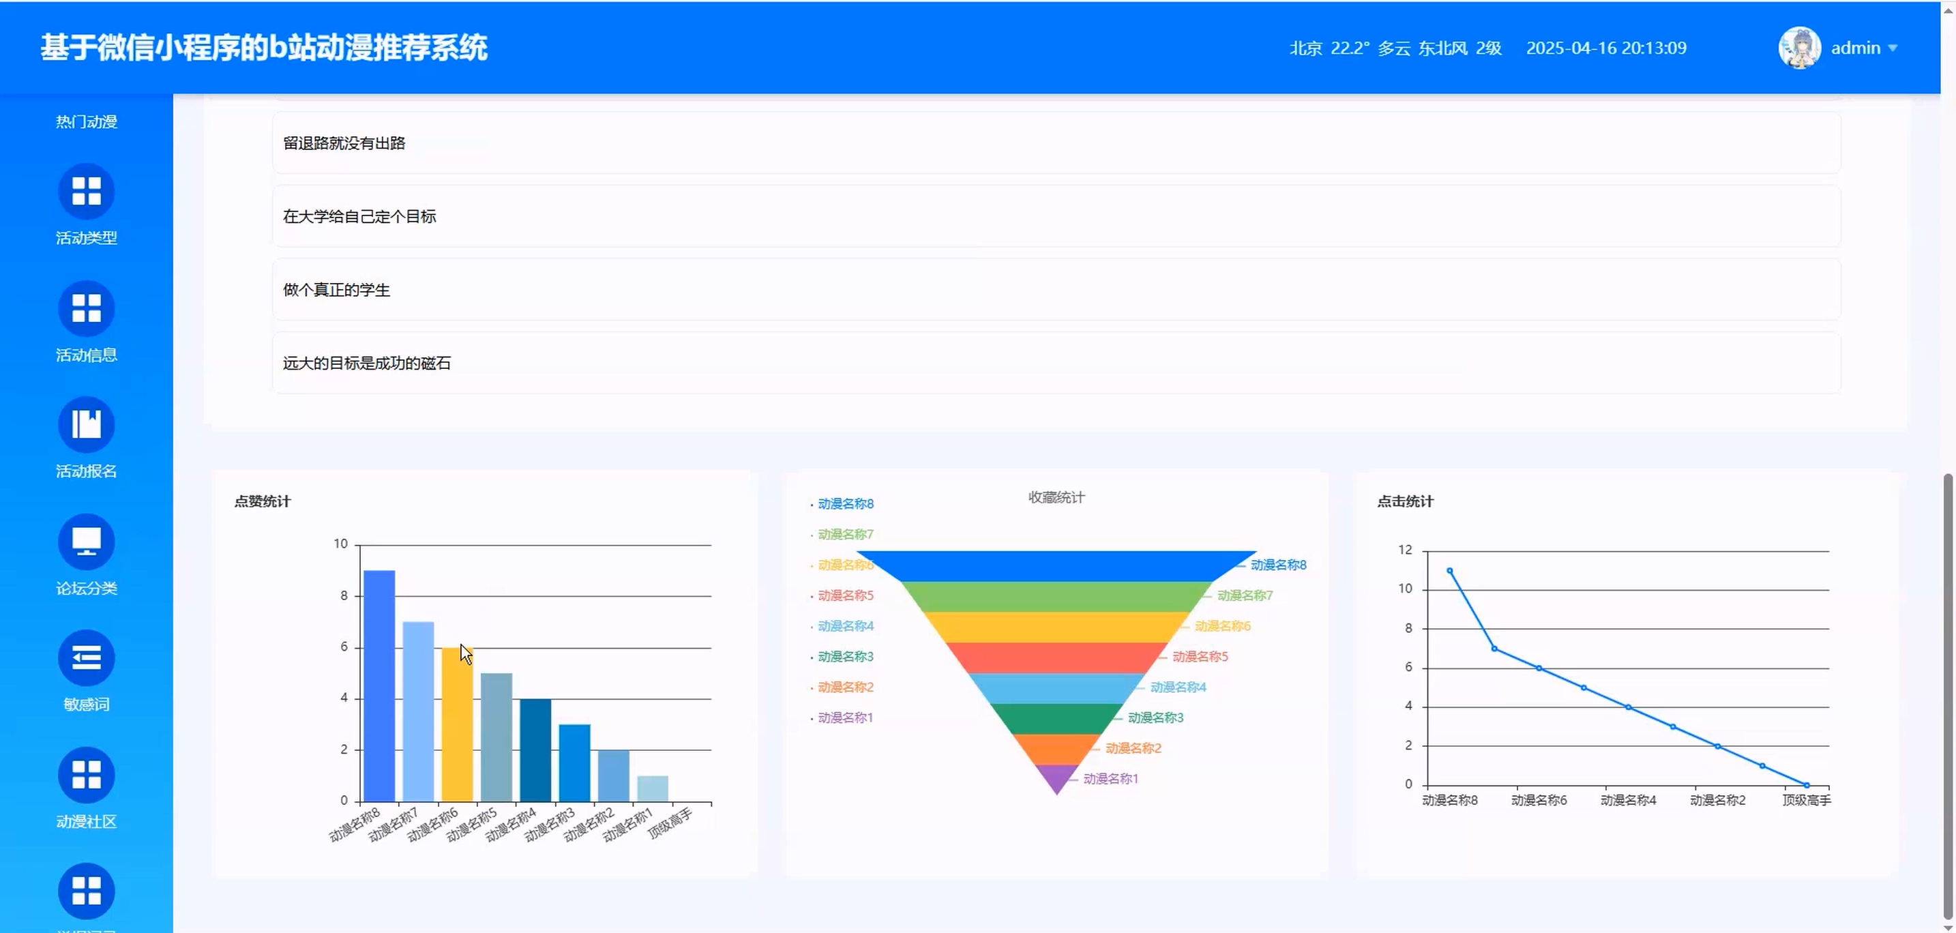Click the bottom partially visible sidebar icon

pyautogui.click(x=86, y=891)
